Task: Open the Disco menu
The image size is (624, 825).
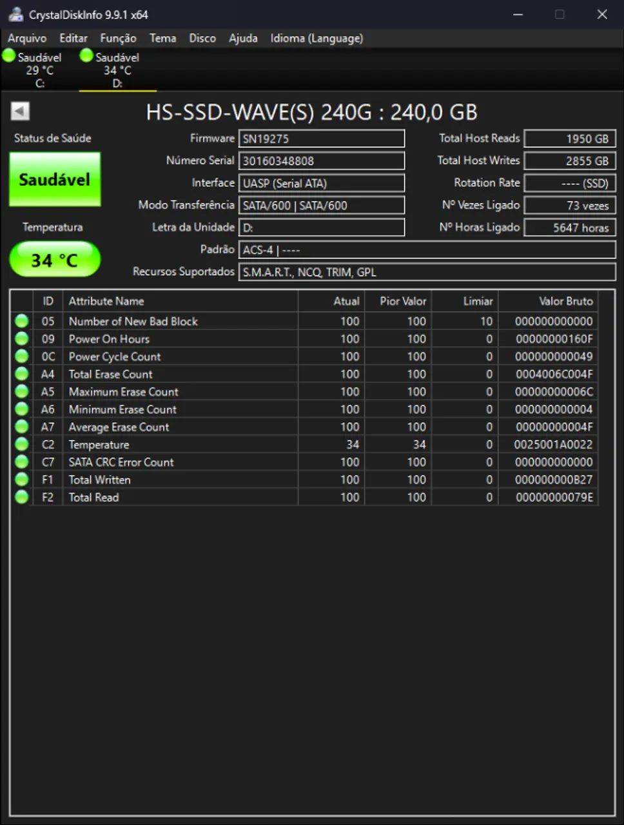Action: (x=202, y=38)
